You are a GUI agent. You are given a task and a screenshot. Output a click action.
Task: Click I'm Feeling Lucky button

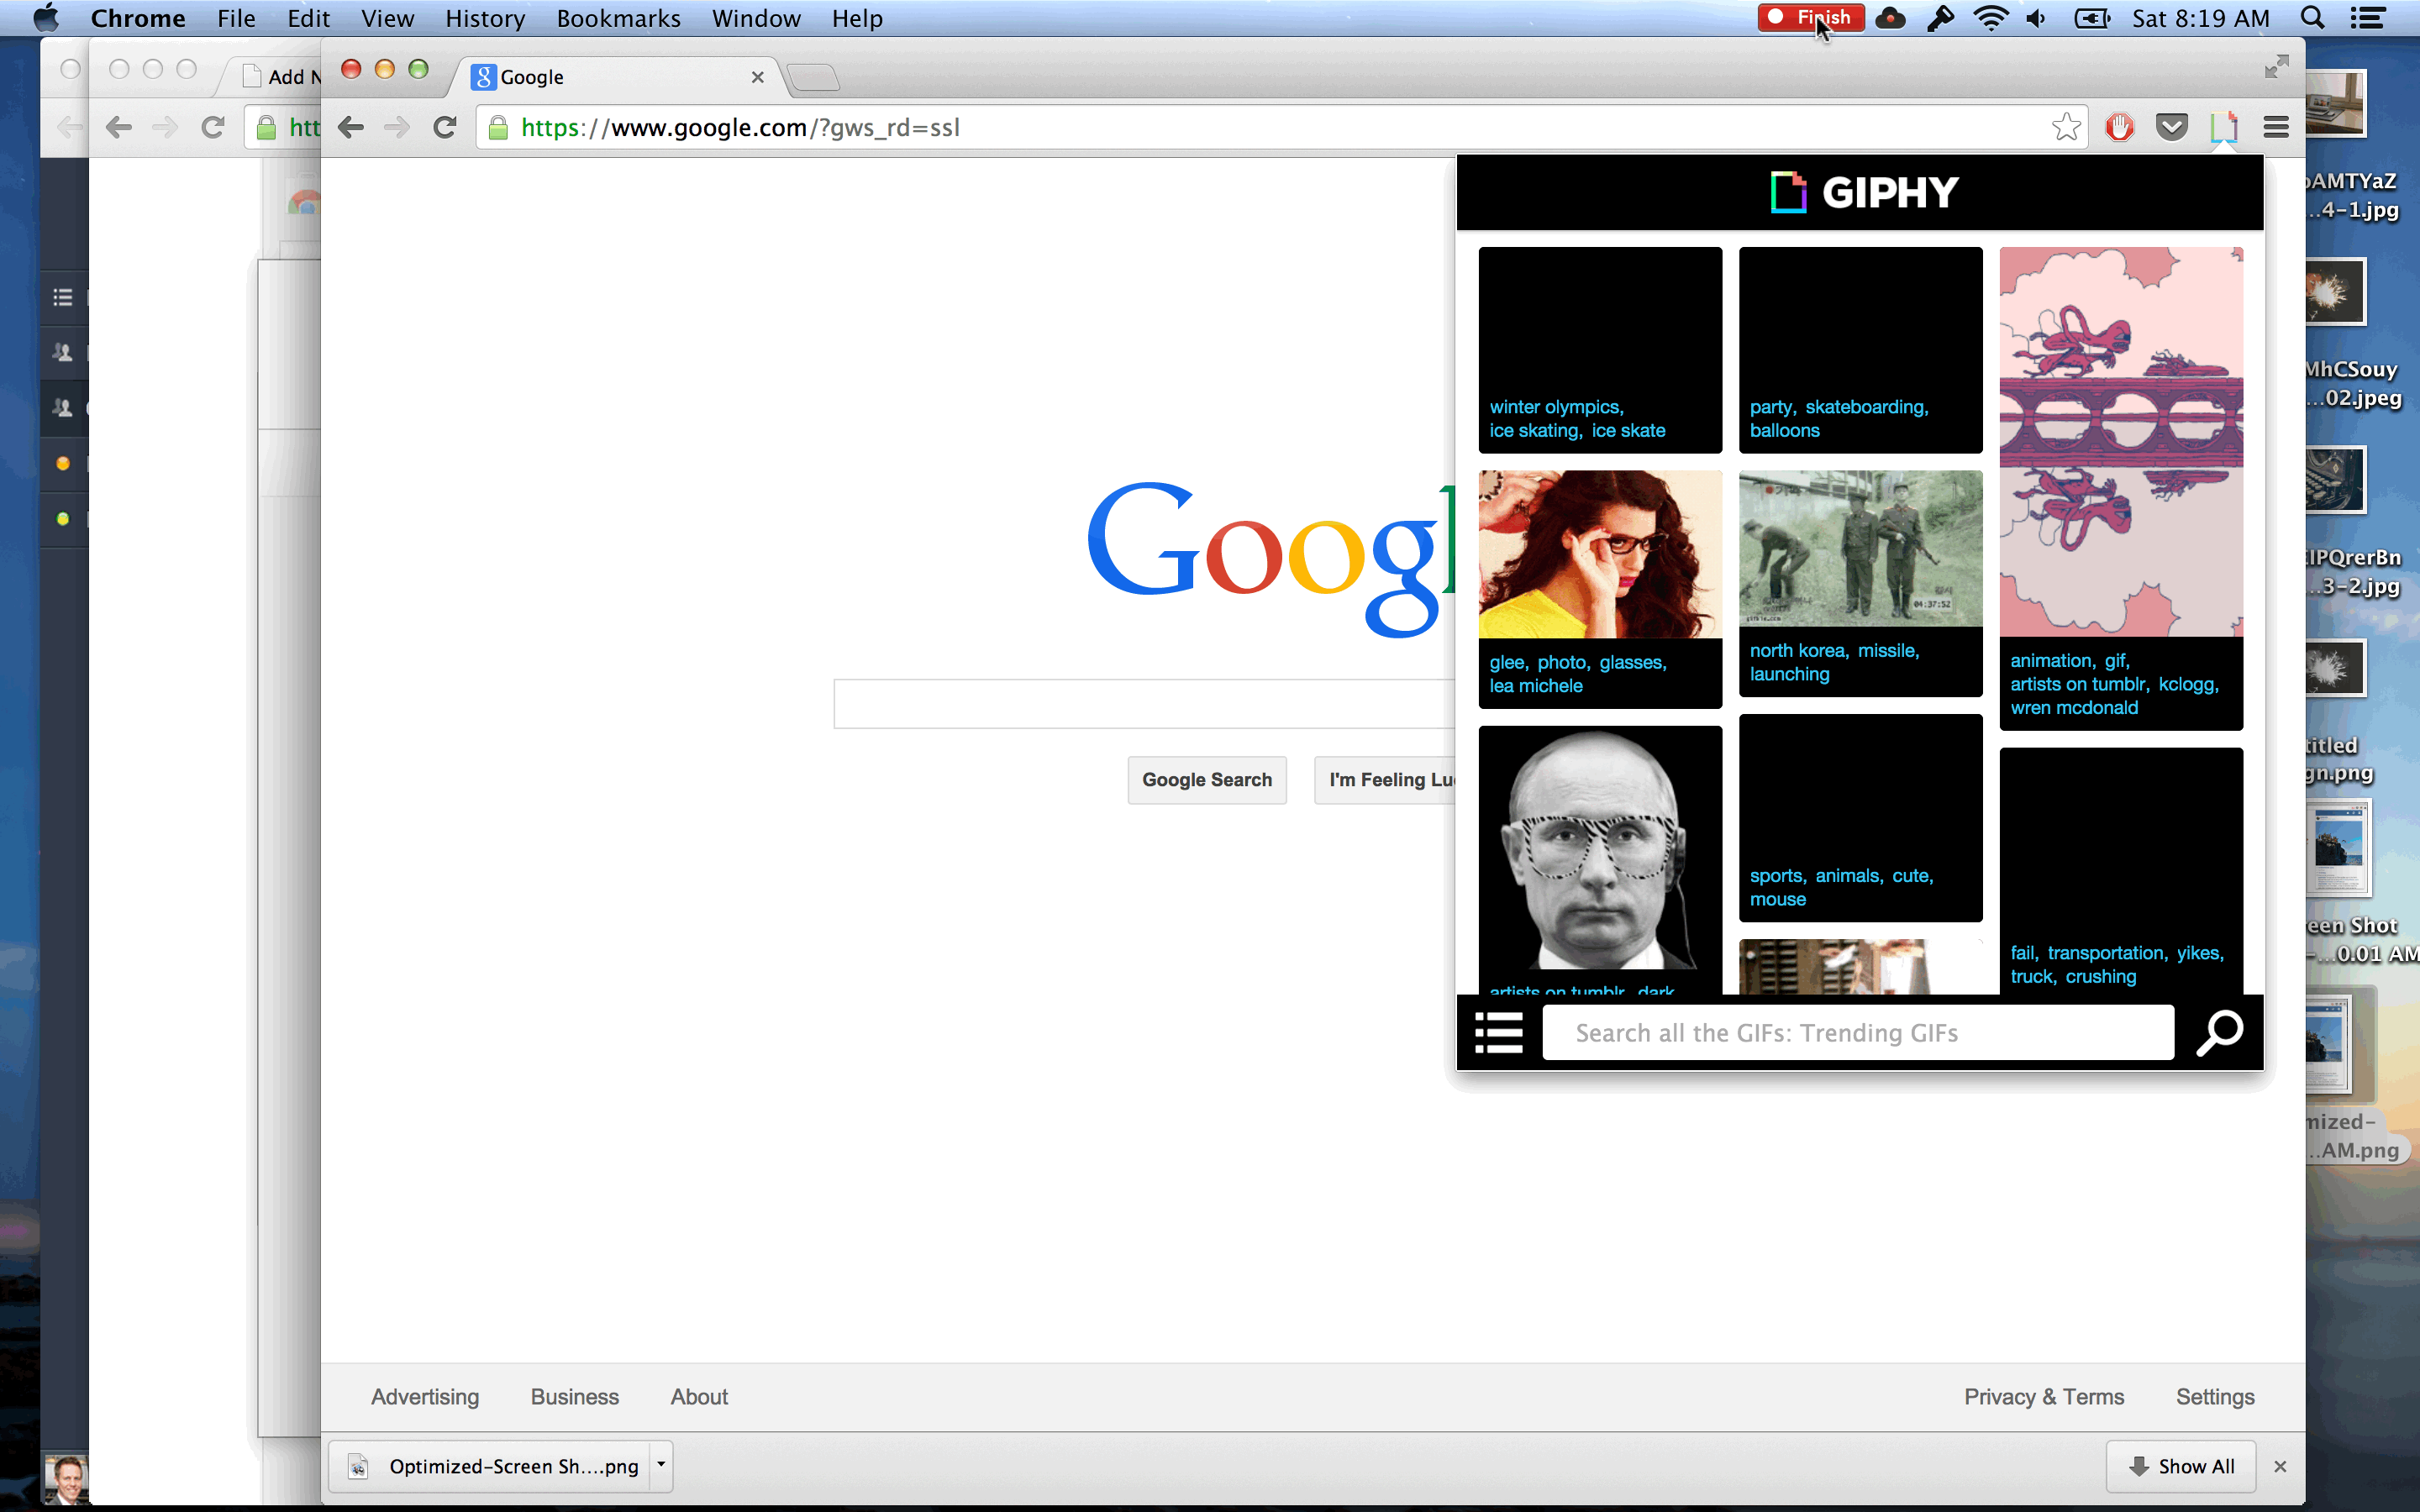point(1394,779)
